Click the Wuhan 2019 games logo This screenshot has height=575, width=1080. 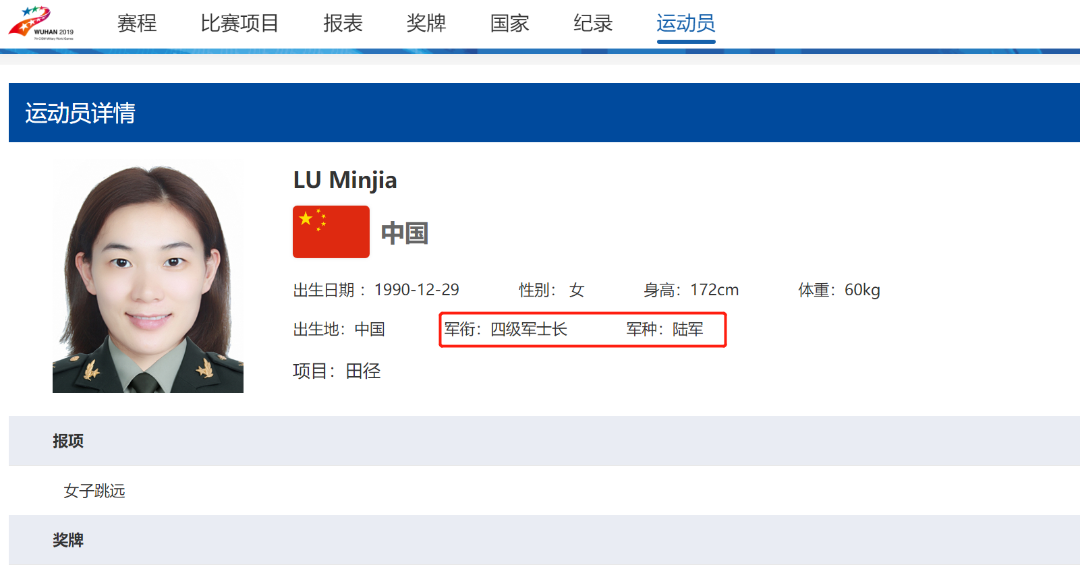click(x=41, y=23)
